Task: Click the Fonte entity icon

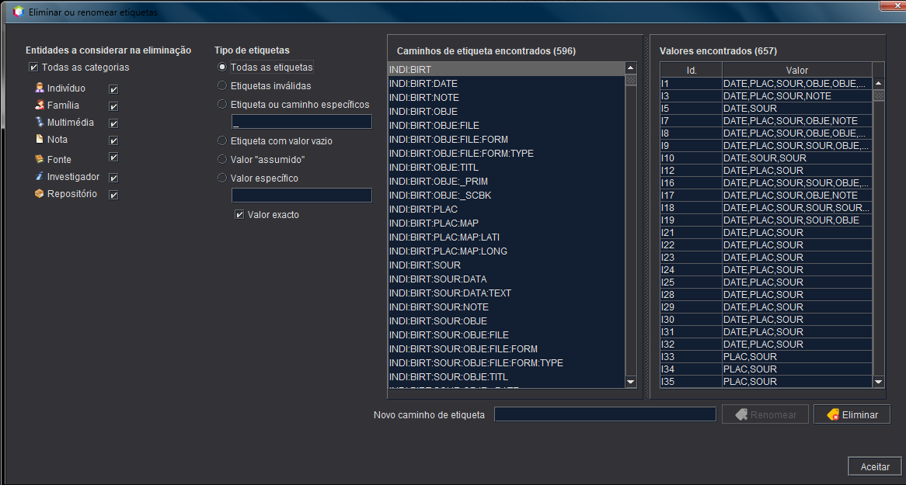Action: pos(40,159)
